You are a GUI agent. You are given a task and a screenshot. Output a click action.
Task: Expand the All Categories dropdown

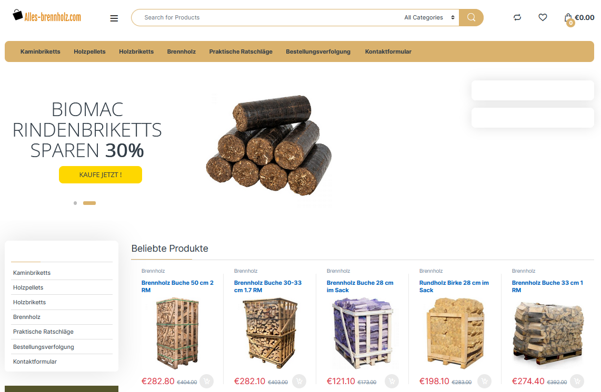pos(429,18)
